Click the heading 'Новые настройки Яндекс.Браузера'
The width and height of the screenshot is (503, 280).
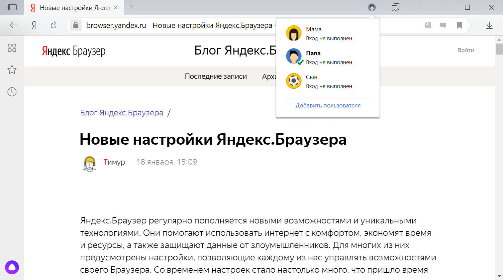click(213, 139)
